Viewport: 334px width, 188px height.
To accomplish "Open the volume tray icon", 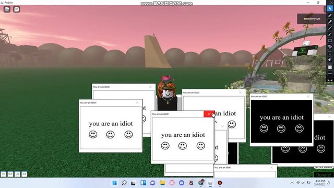I will point(303,183).
